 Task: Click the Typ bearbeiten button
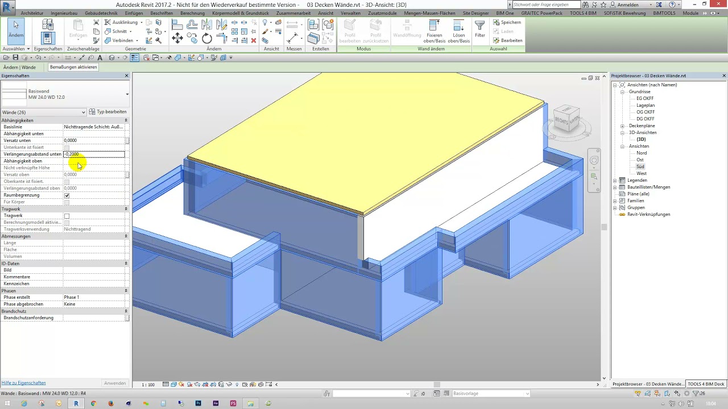[108, 112]
